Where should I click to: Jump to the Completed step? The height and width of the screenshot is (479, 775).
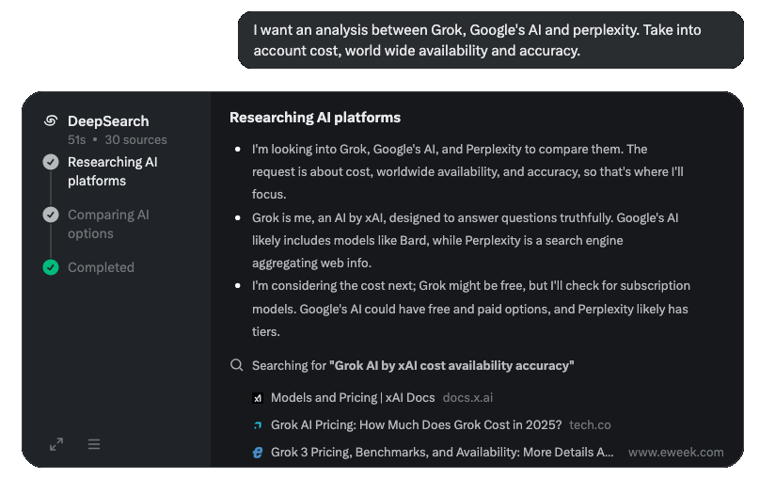click(x=101, y=267)
